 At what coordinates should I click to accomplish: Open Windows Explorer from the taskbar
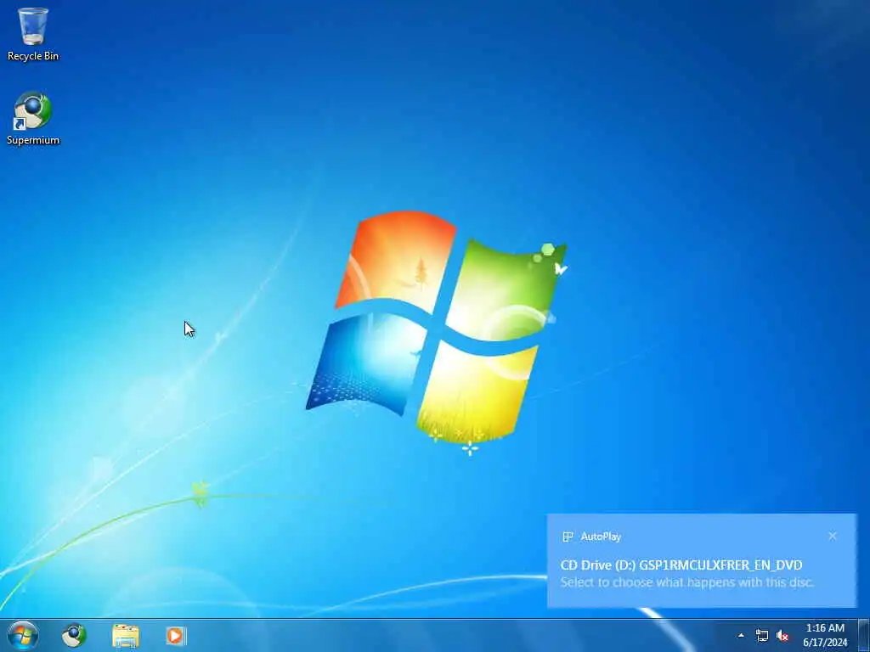[126, 635]
